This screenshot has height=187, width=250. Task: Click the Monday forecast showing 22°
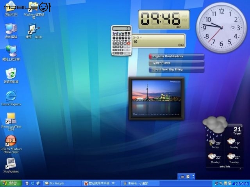[x=215, y=159]
